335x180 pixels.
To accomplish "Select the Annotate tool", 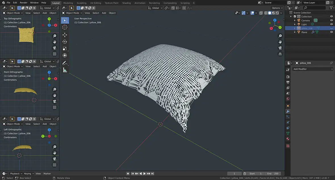I will coord(65,63).
